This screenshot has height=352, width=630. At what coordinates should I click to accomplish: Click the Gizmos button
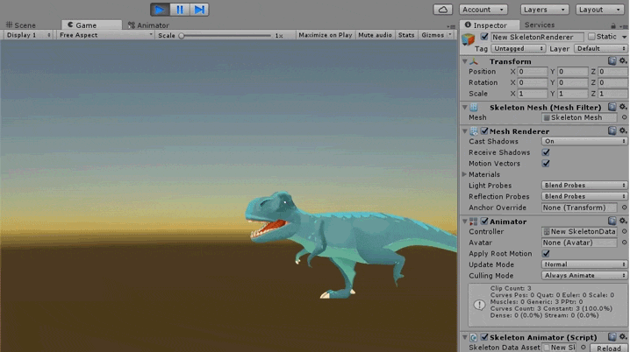click(433, 35)
